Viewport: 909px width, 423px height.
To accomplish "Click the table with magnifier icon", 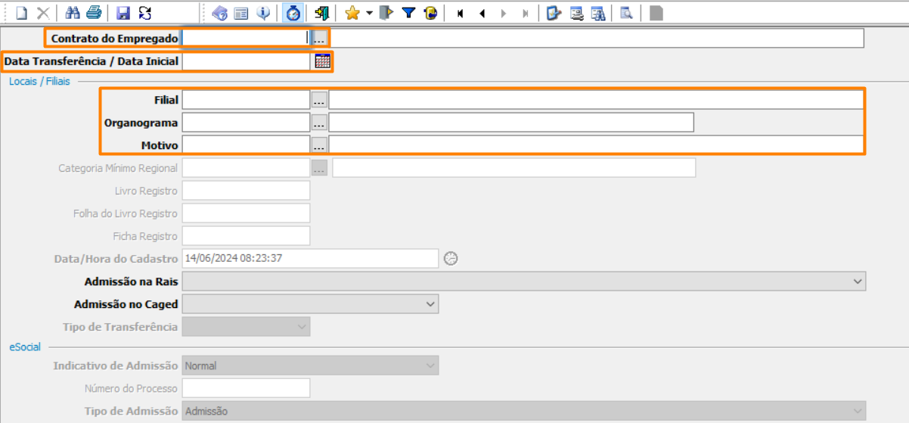I will (598, 13).
